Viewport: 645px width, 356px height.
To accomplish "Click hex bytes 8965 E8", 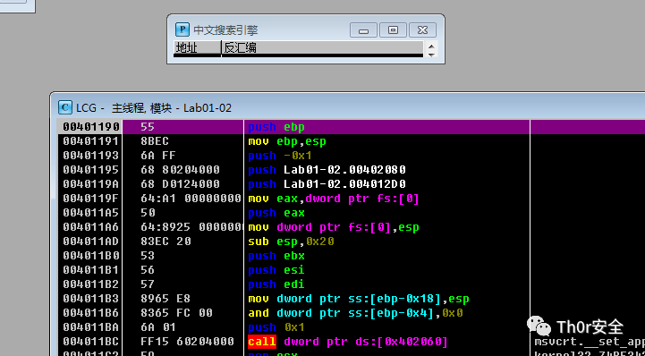I will point(165,299).
